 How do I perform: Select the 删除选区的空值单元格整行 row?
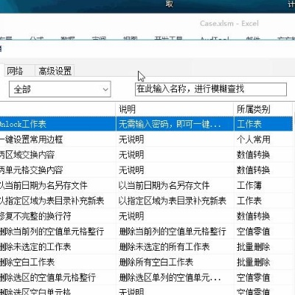[146, 277]
